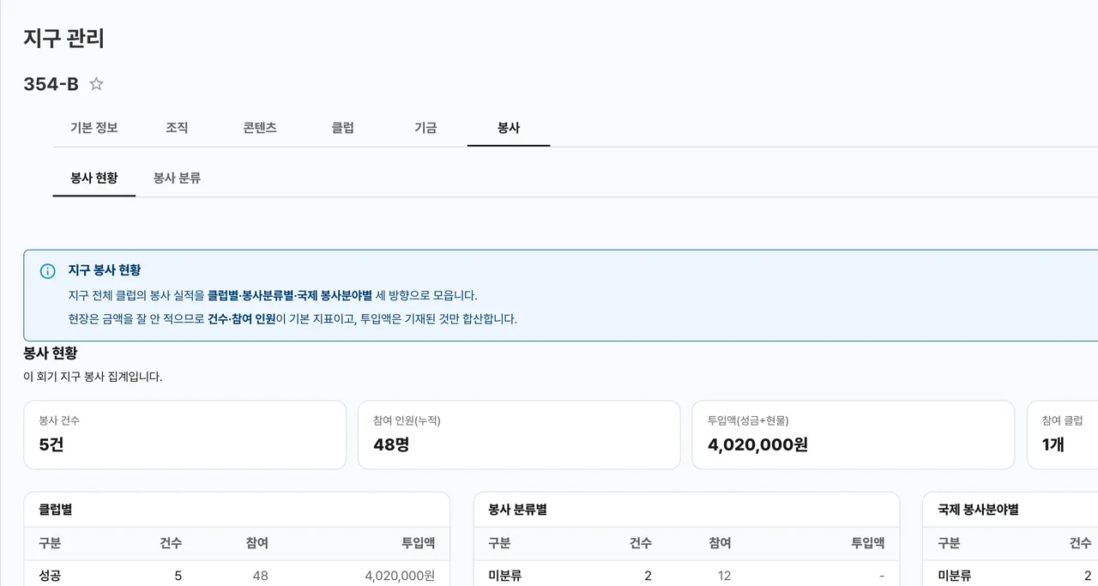
Task: Click the 봉사 건수 5건 card
Action: [185, 435]
